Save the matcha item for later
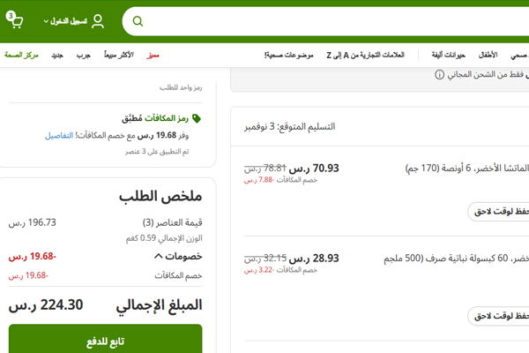The height and width of the screenshot is (353, 529). [x=499, y=212]
